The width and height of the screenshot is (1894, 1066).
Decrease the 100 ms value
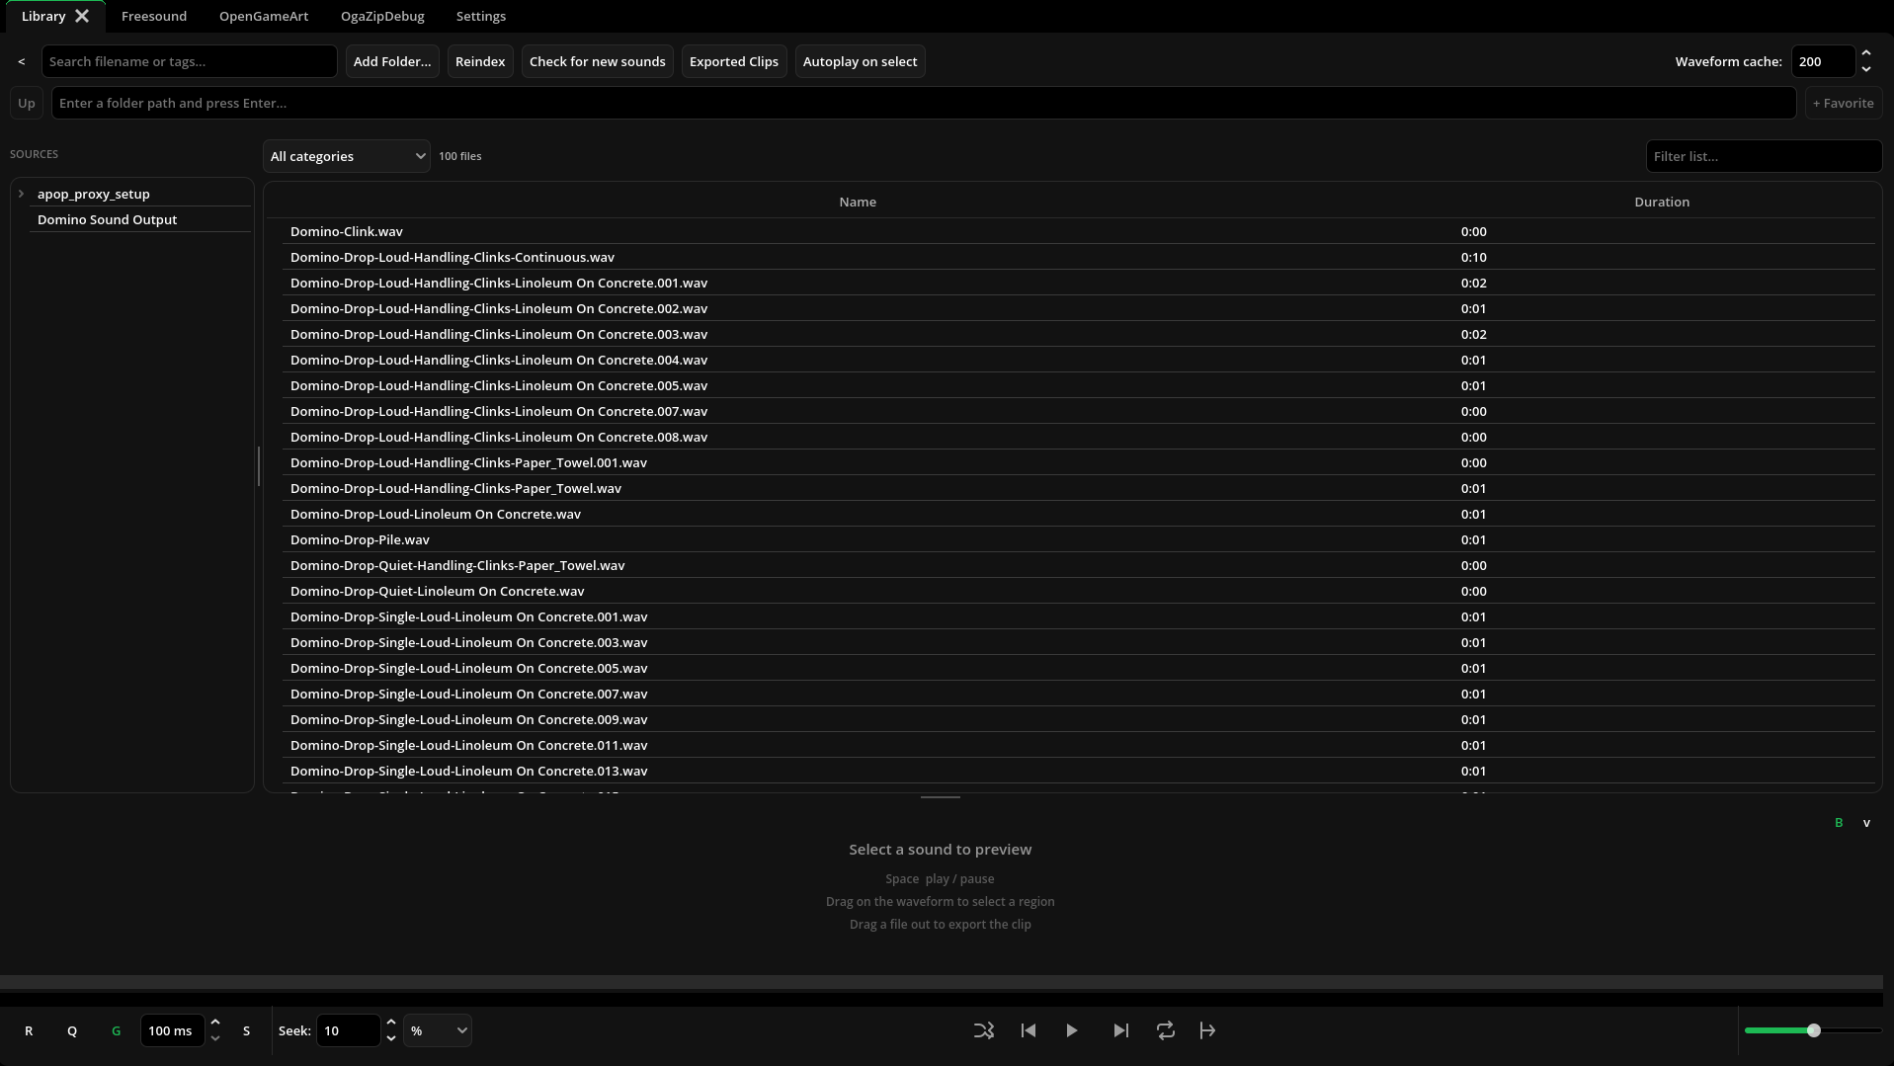(215, 1038)
